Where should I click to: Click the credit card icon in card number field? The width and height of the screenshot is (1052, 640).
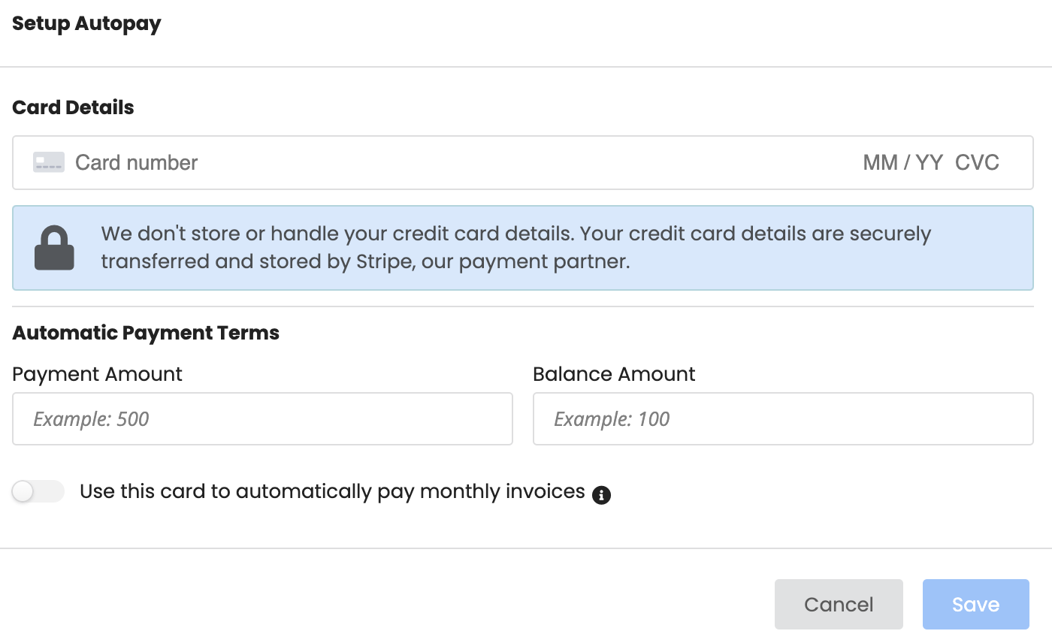click(x=48, y=162)
